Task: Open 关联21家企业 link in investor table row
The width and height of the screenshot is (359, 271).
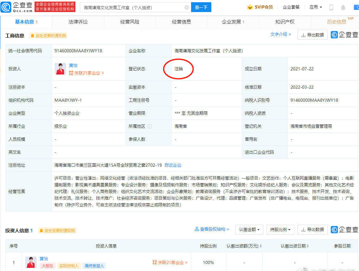Action: pyautogui.click(x=170, y=262)
